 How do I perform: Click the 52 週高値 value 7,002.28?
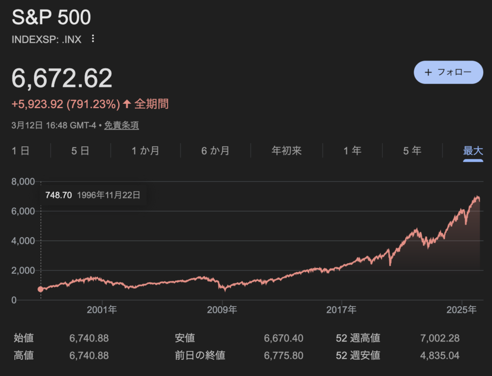[440, 339]
